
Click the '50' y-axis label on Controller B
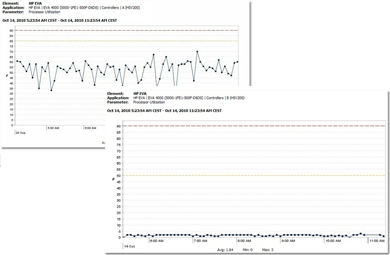pyautogui.click(x=119, y=176)
